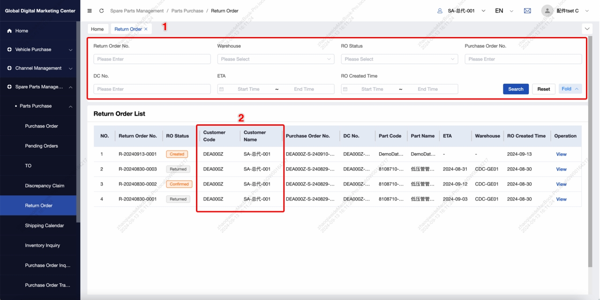Open the tabs options chevron dropdown
Image resolution: width=600 pixels, height=300 pixels.
pos(587,29)
